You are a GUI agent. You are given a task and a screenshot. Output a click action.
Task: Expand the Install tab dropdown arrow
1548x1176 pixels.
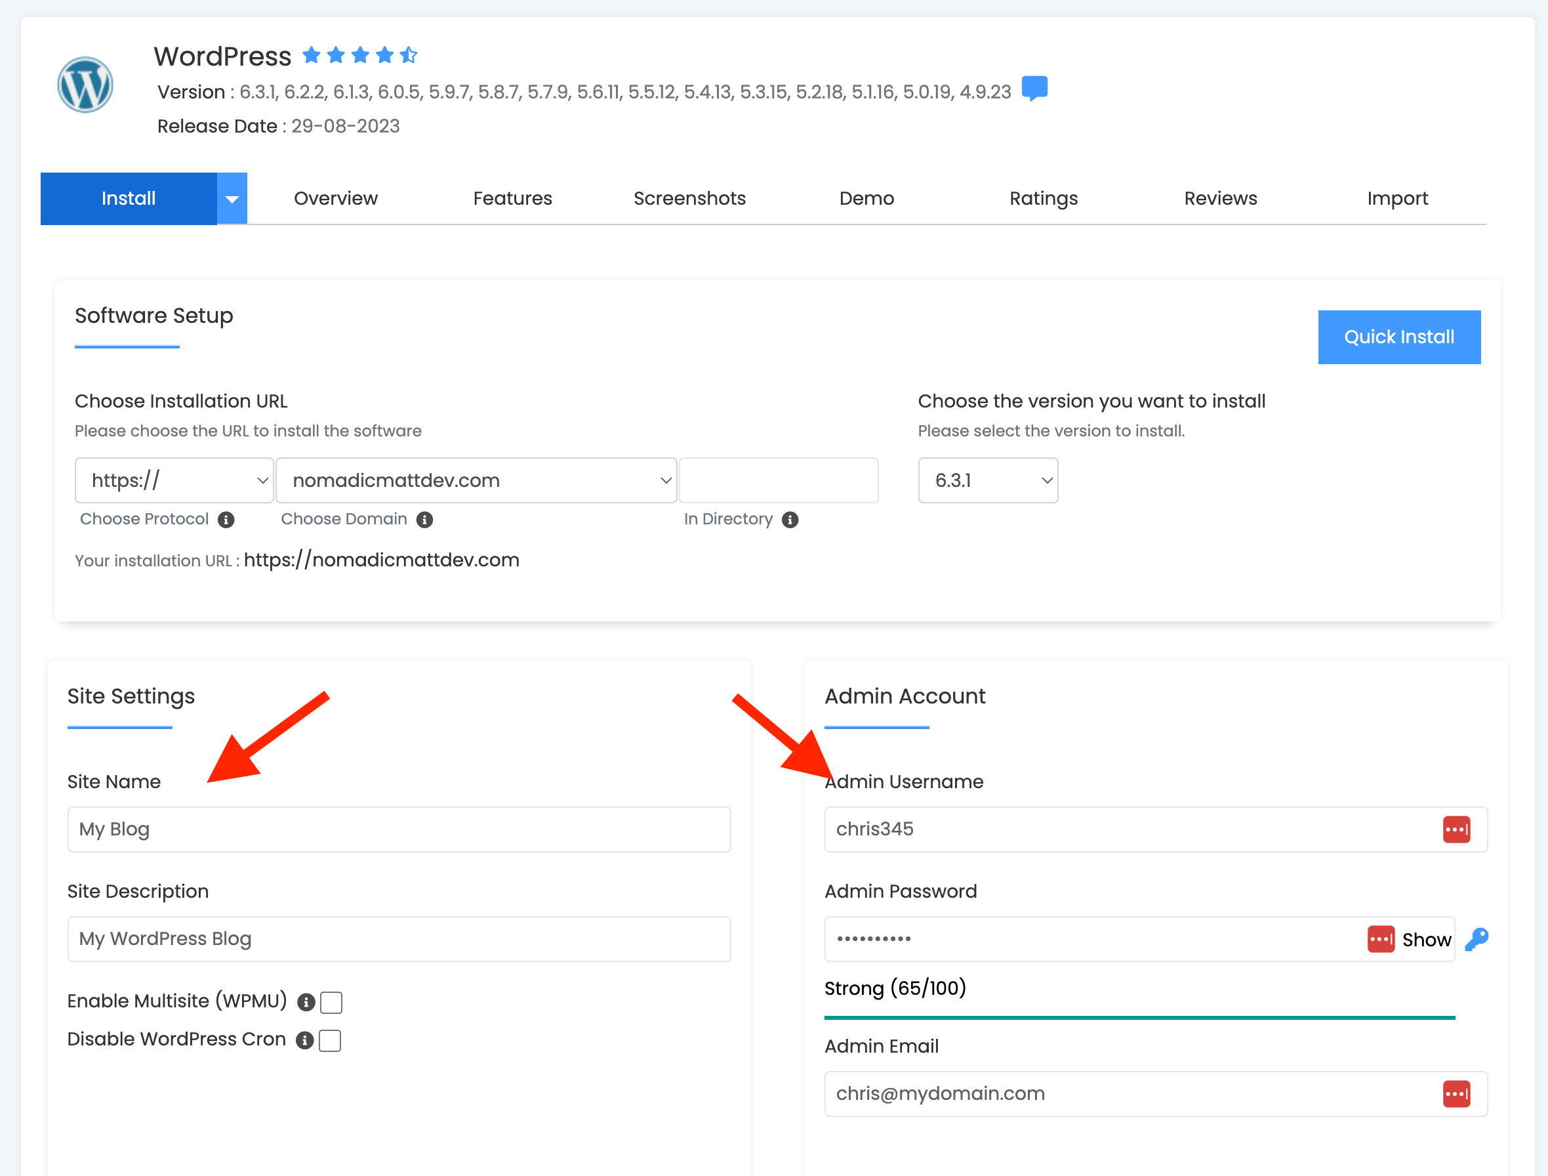(232, 199)
